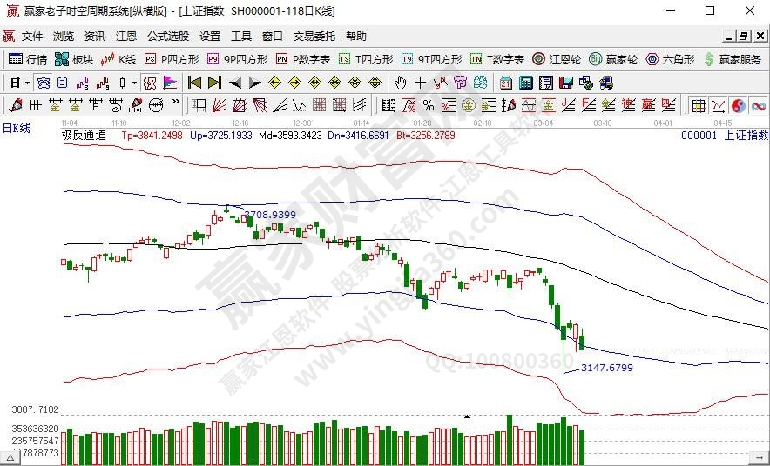
Task: Click the purple 节 icon
Action: (460, 83)
